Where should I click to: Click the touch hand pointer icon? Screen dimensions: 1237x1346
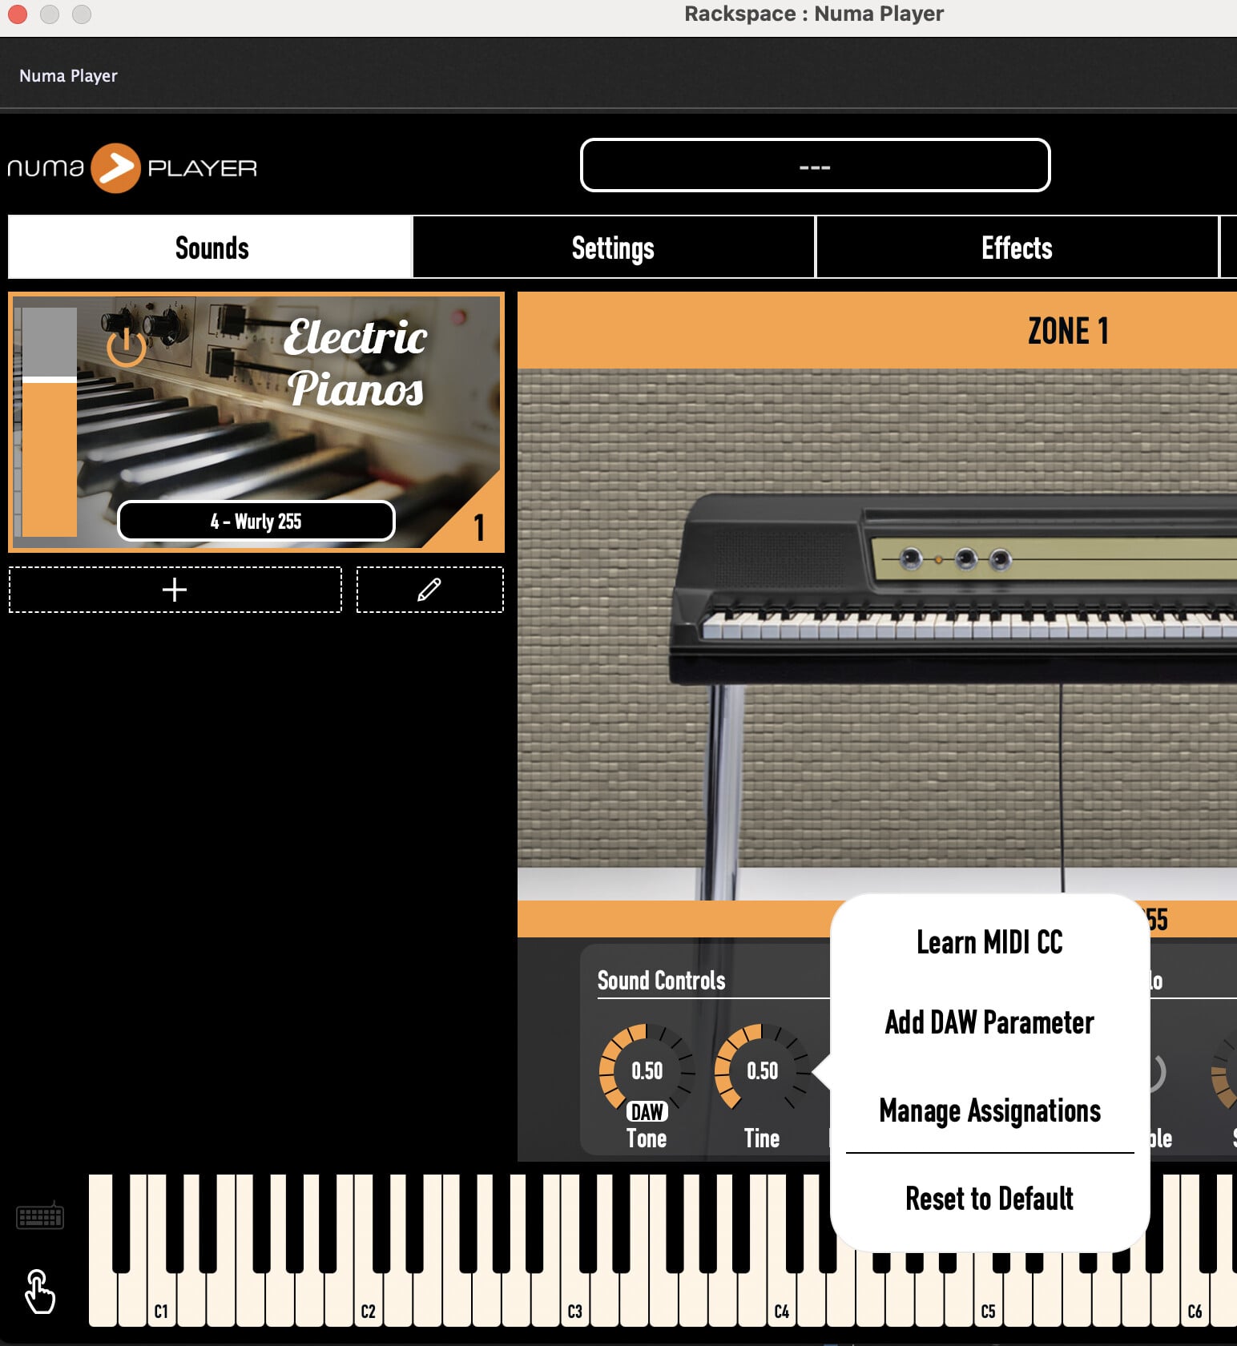tap(39, 1291)
